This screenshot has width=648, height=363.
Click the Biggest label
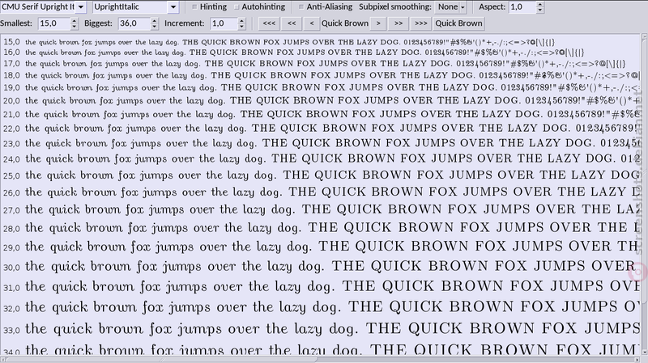(x=98, y=23)
